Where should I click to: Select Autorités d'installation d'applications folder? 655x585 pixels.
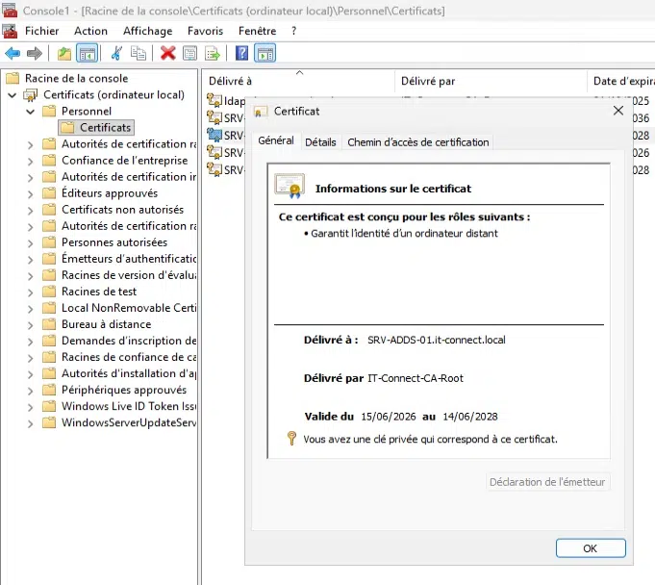119,373
